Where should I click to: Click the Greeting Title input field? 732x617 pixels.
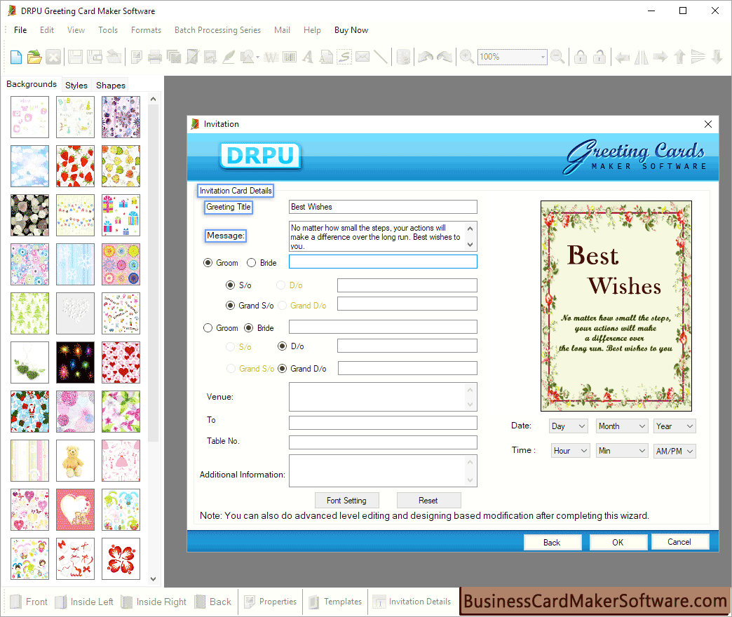(x=383, y=207)
